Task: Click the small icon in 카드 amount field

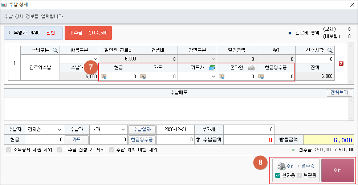Action: click(143, 76)
